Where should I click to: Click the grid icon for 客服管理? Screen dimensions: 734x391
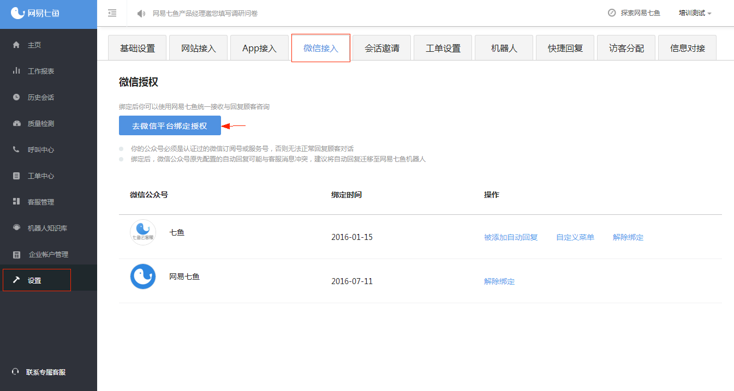click(x=16, y=202)
